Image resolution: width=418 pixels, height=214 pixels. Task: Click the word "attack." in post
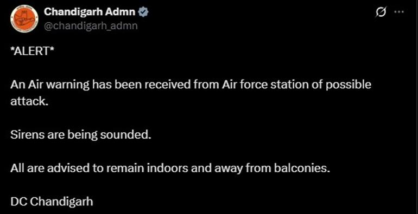(x=30, y=102)
